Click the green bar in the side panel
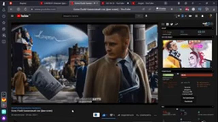The height and width of the screenshot is (122, 218). [168, 75]
